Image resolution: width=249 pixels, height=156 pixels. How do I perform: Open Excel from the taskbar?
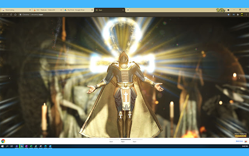(x=31, y=146)
